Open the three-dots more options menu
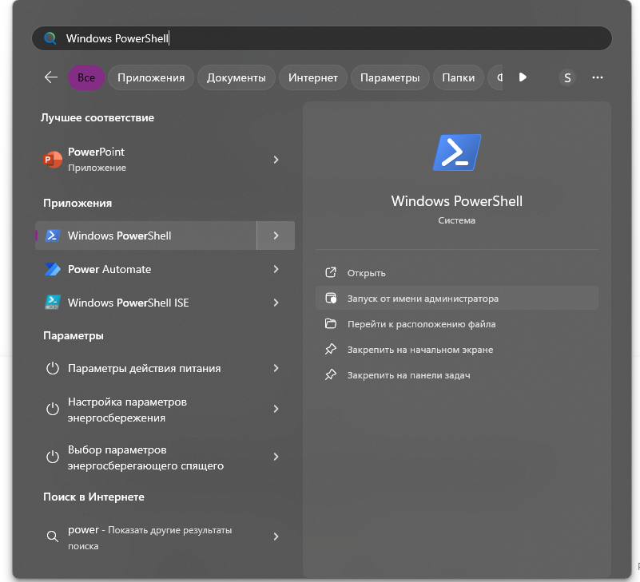The image size is (640, 582). pyautogui.click(x=597, y=77)
